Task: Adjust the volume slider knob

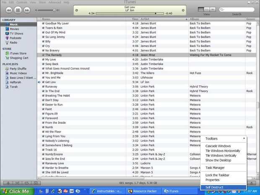Action: pyautogui.click(x=54, y=10)
